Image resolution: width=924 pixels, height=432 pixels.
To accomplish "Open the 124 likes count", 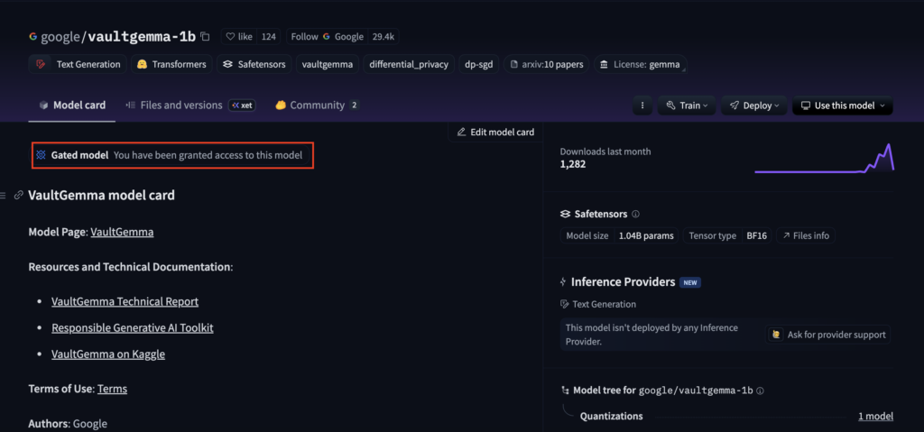I will 269,37.
